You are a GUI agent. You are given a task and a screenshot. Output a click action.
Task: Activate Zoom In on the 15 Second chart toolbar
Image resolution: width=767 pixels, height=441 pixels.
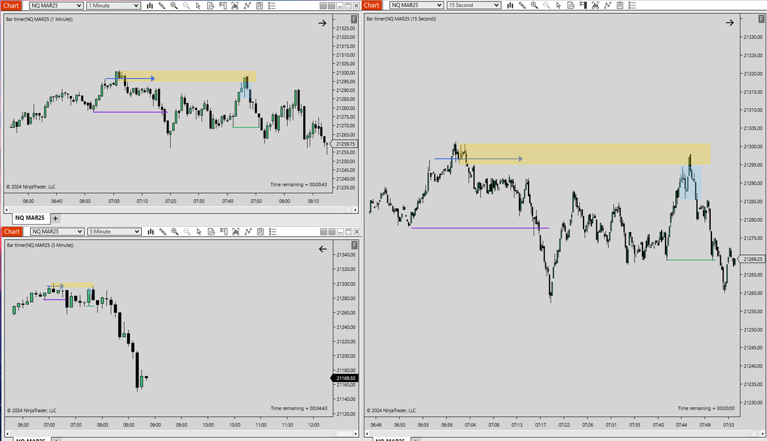pos(534,5)
